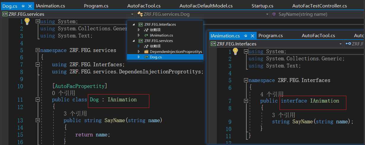Collapse namespace ZRF.FEG.Interfaces at line 5
365x145 pixels.
coord(246,80)
